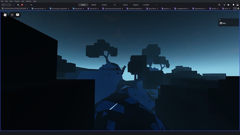Viewport: 240px width, 135px height.
Task: Click the cloud publish icon
Action: [229, 5]
